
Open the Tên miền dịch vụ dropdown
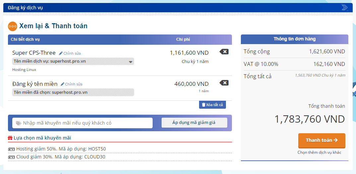coord(131,62)
